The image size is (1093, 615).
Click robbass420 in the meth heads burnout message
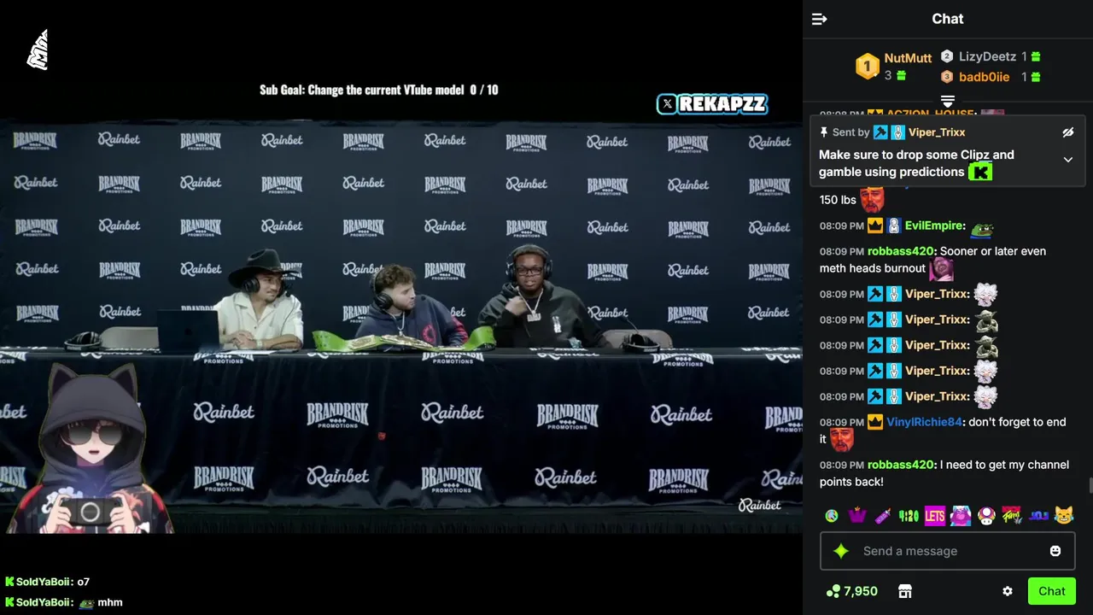tap(901, 251)
